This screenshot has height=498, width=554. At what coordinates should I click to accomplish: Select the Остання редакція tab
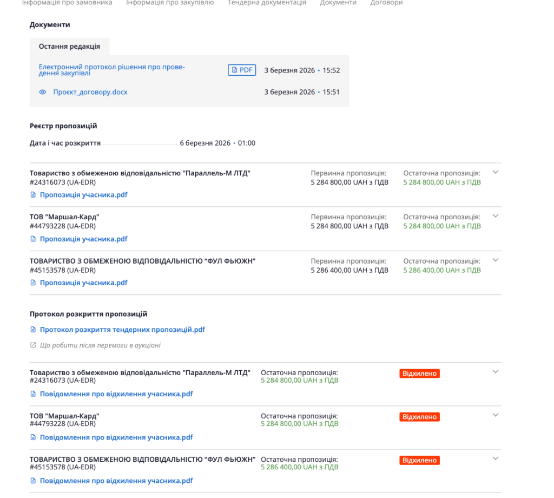point(69,47)
